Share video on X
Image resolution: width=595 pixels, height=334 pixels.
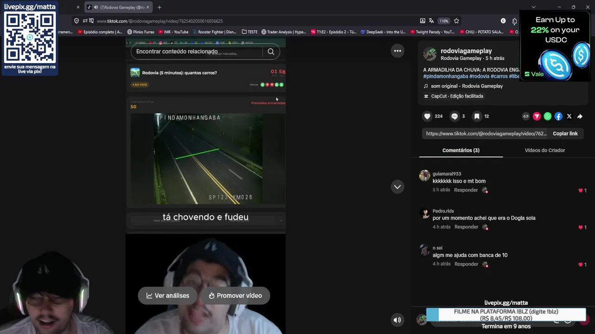[x=569, y=116]
